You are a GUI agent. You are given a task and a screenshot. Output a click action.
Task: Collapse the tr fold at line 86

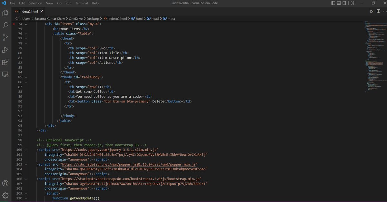26,82
